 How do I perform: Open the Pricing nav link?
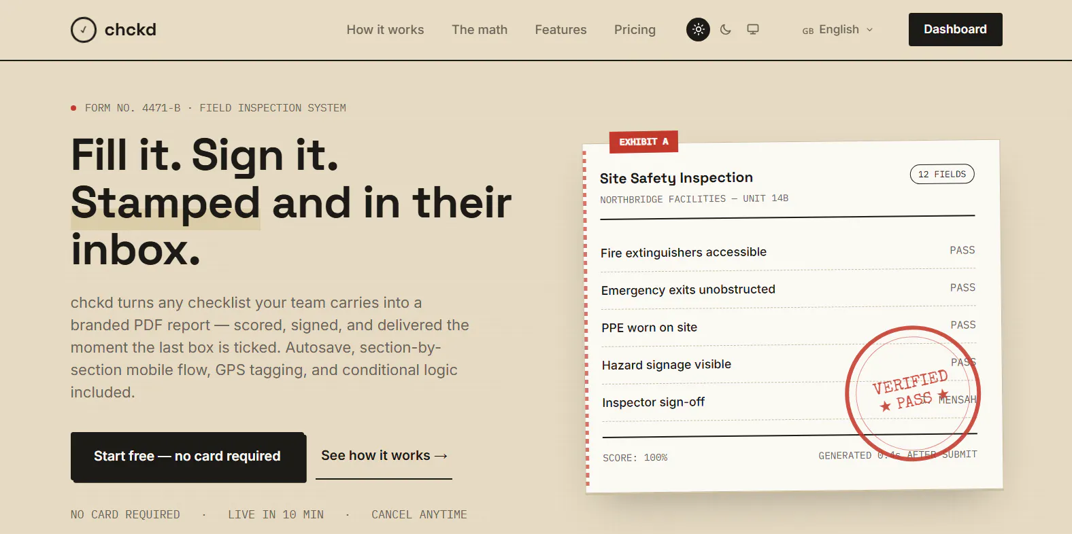click(635, 30)
